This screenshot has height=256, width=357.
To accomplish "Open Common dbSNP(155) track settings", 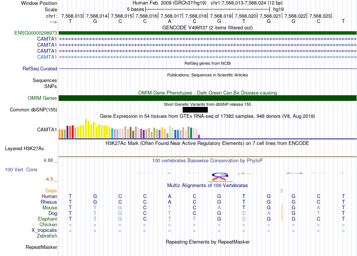I will pos(33,110).
